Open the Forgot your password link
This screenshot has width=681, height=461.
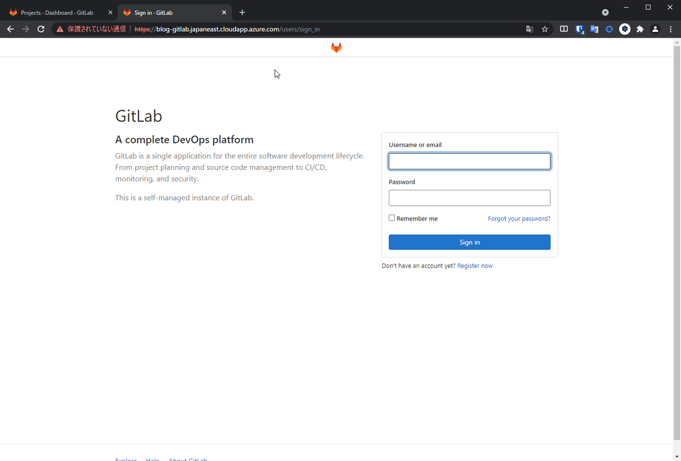[x=519, y=219]
